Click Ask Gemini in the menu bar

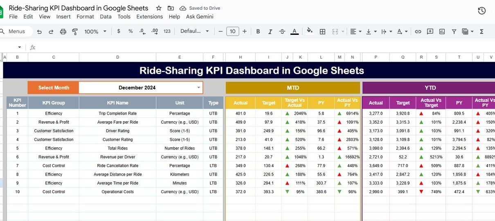[x=200, y=17]
